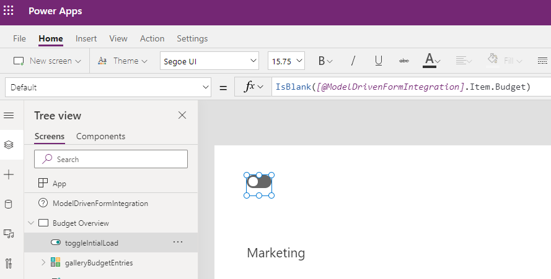Switch to the Home ribbon tab
The height and width of the screenshot is (279, 551).
[51, 38]
